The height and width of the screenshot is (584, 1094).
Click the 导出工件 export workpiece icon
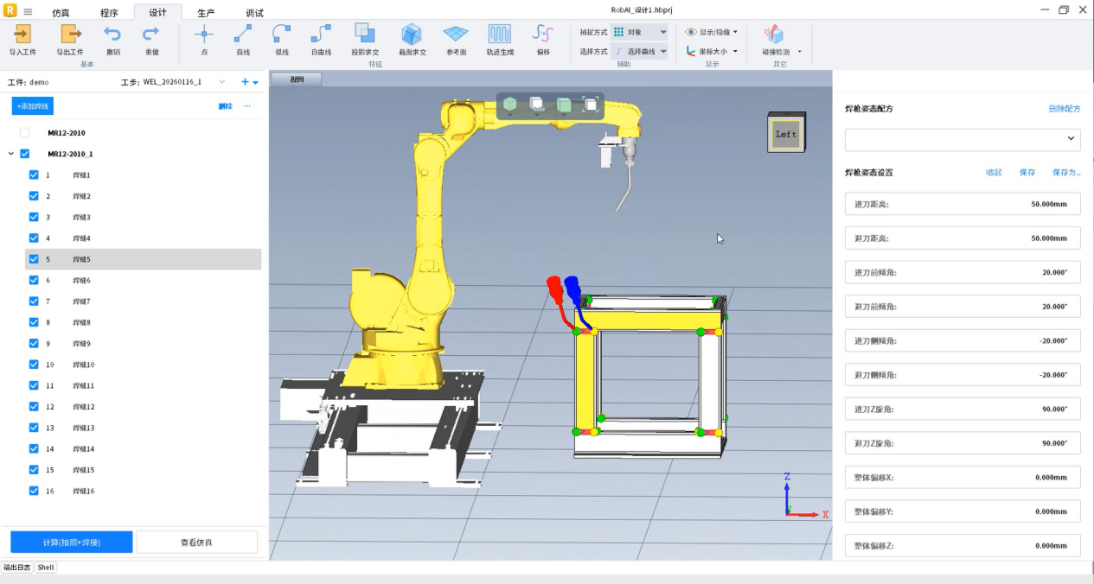click(70, 35)
